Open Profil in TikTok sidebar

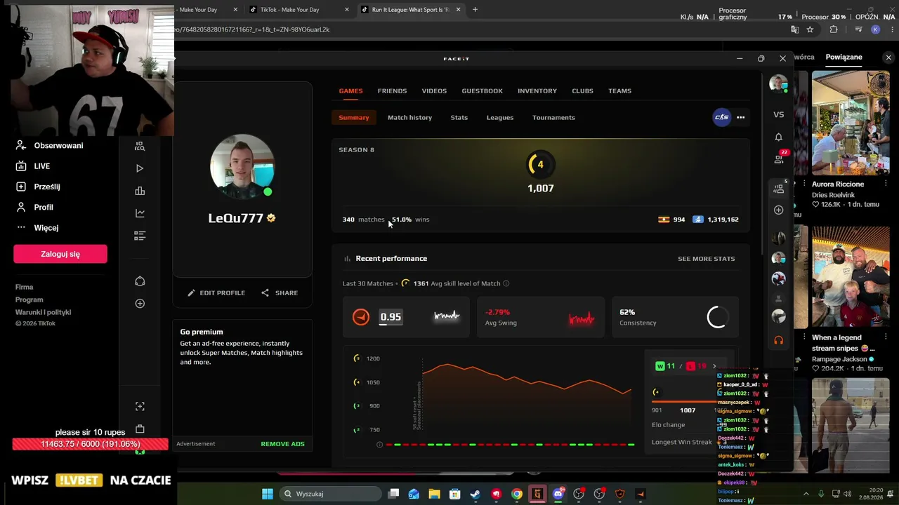coord(34,207)
